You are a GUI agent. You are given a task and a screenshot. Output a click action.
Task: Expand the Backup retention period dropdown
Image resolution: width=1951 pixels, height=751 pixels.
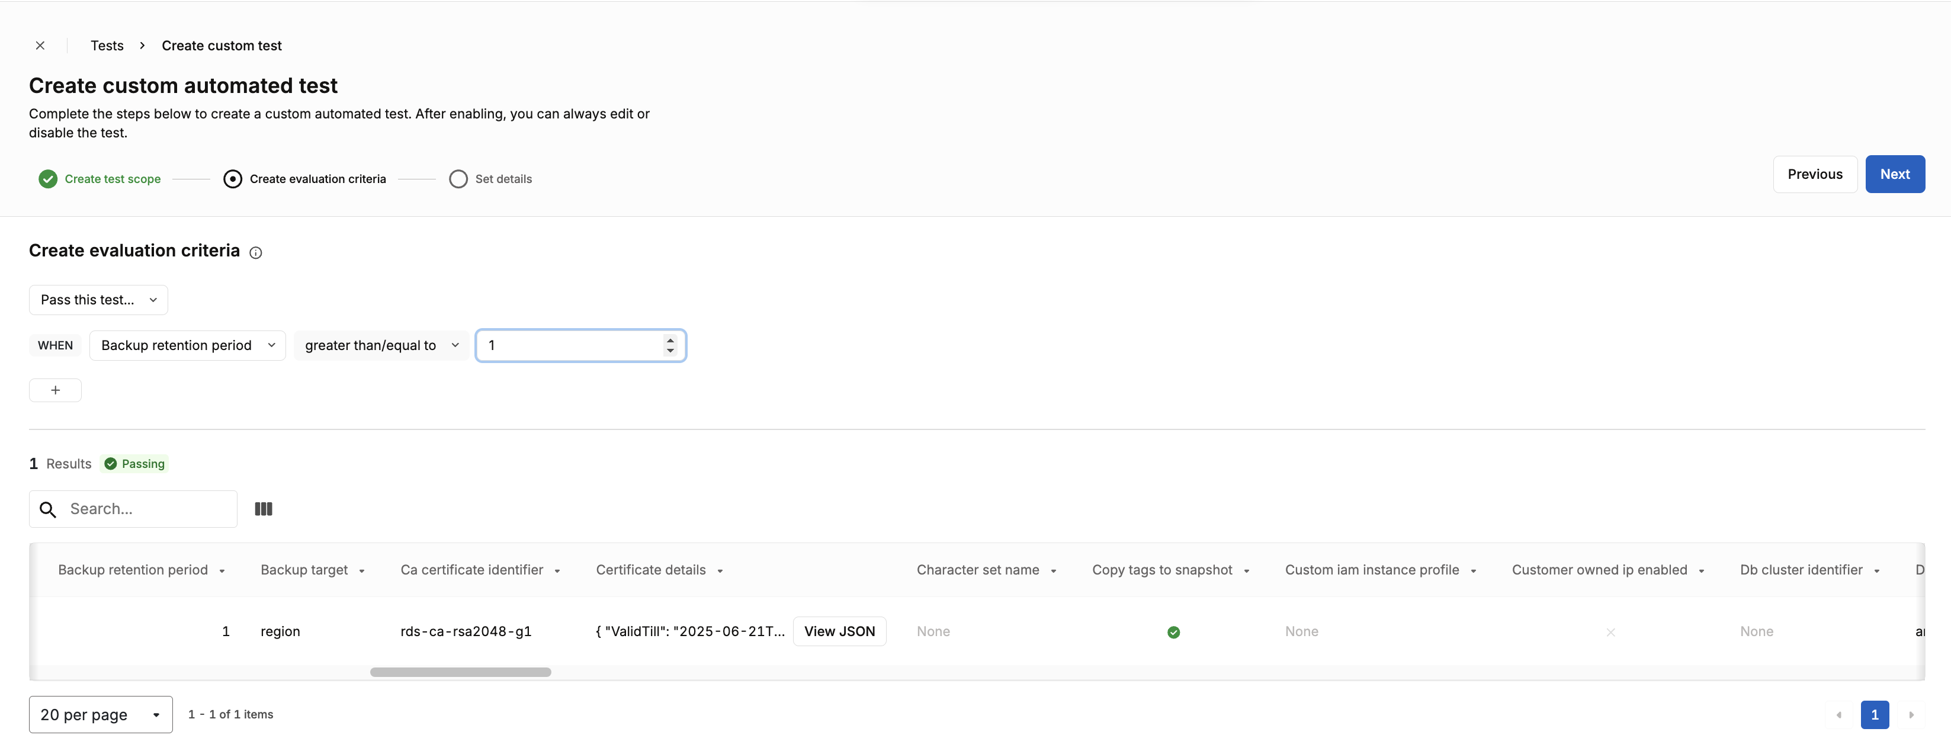(188, 345)
